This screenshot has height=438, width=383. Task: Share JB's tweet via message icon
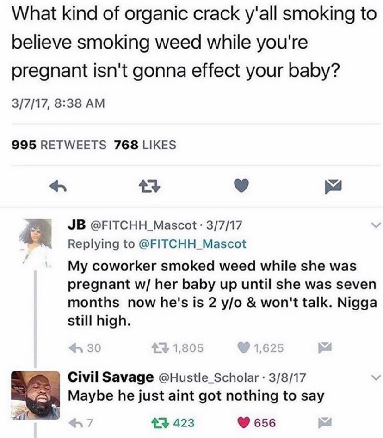tap(325, 348)
